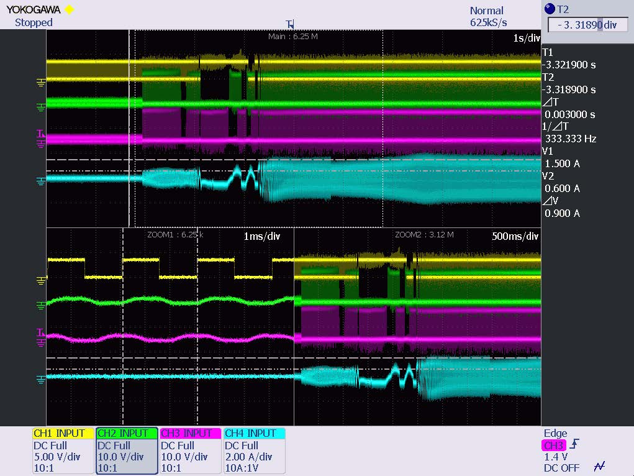Click the second dashed time cursor in ZOOM1 window
634x476 pixels.
pos(197,326)
